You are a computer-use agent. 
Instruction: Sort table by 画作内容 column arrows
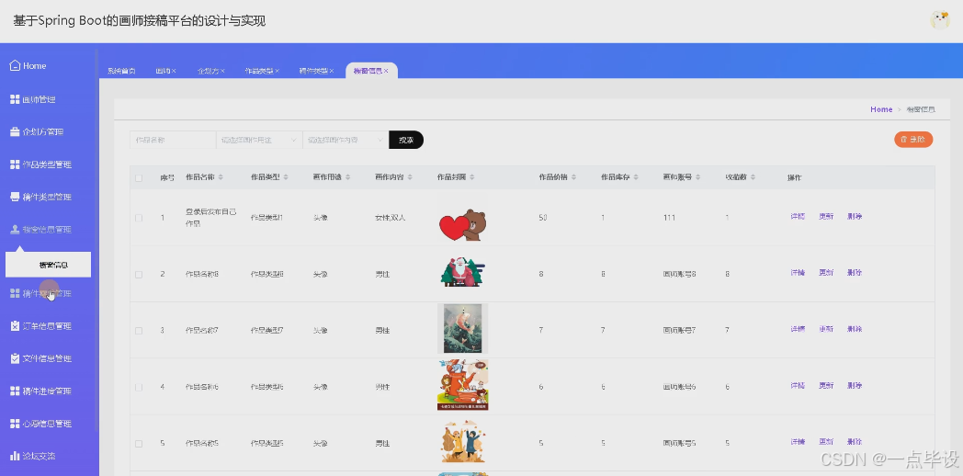410,176
